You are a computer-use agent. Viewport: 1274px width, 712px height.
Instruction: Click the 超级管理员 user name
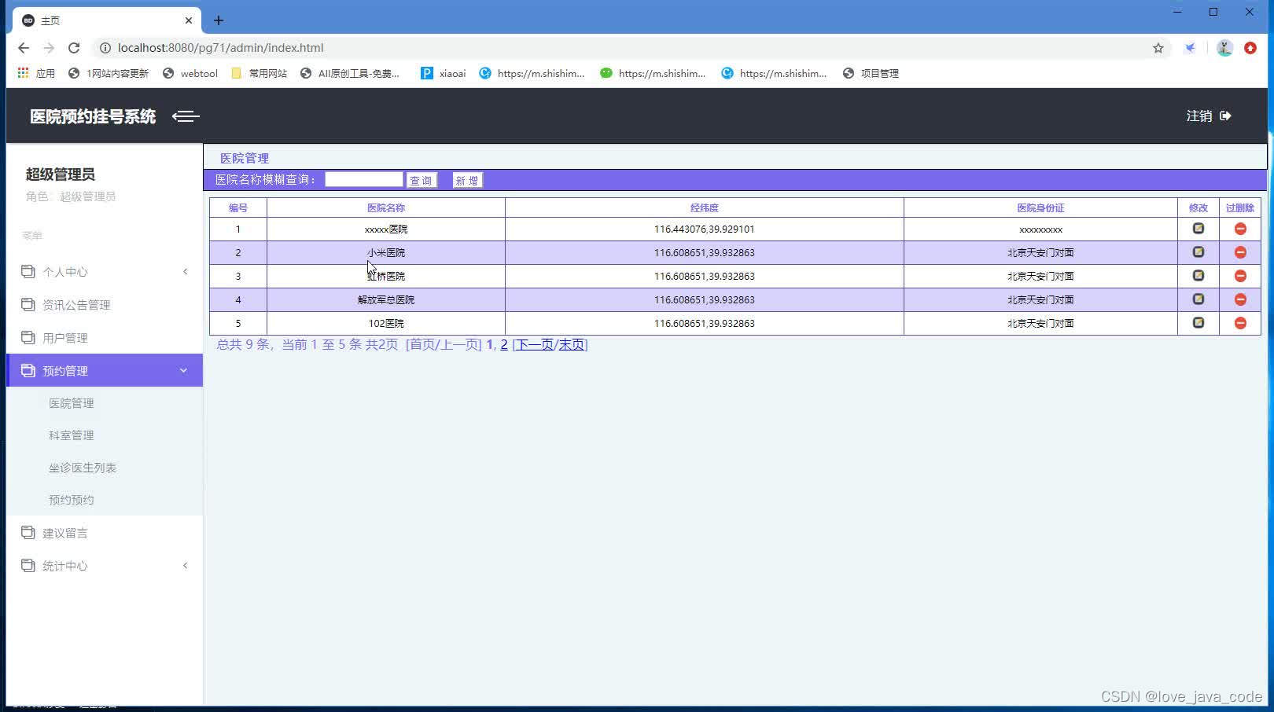[61, 174]
